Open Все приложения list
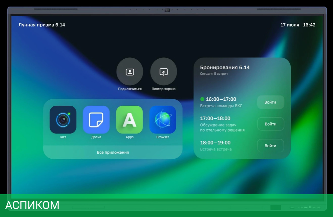333x217 pixels. (x=113, y=152)
